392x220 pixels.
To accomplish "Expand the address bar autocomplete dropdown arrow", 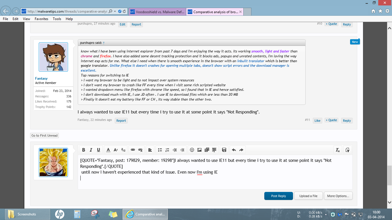I will pos(115,11).
